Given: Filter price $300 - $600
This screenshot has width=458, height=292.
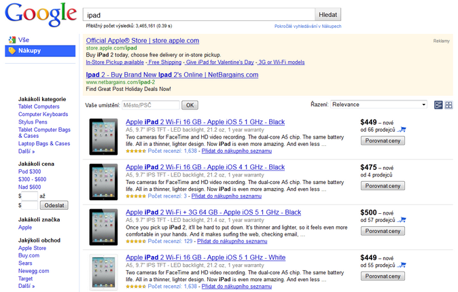Looking at the screenshot, I should pyautogui.click(x=32, y=179).
